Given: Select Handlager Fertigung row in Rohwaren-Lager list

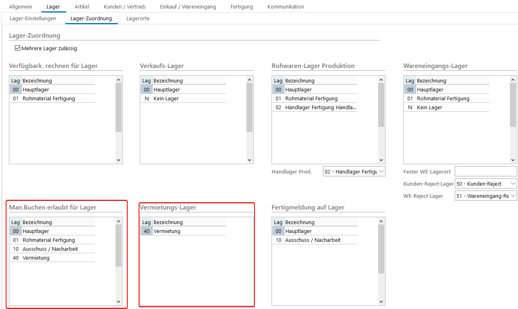Looking at the screenshot, I should click(x=320, y=108).
